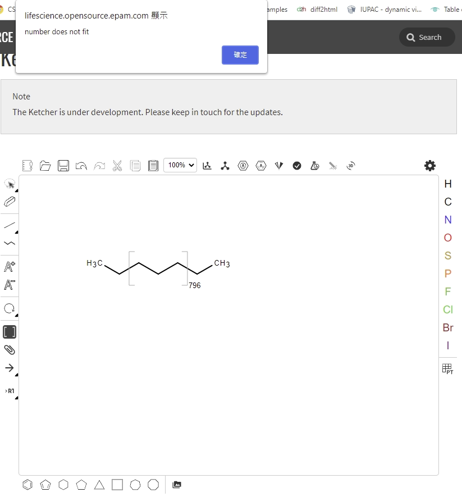Select the Charge Minus tool
This screenshot has height=497, width=462.
click(x=10, y=285)
